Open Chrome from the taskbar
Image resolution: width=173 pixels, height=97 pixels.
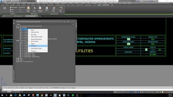pyautogui.click(x=42, y=95)
